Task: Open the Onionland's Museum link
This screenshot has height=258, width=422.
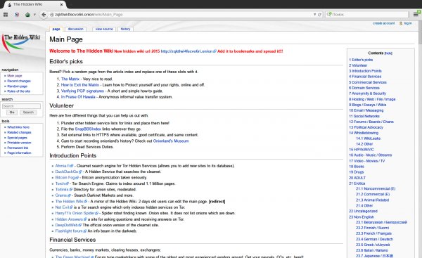Action: pyautogui.click(x=171, y=141)
